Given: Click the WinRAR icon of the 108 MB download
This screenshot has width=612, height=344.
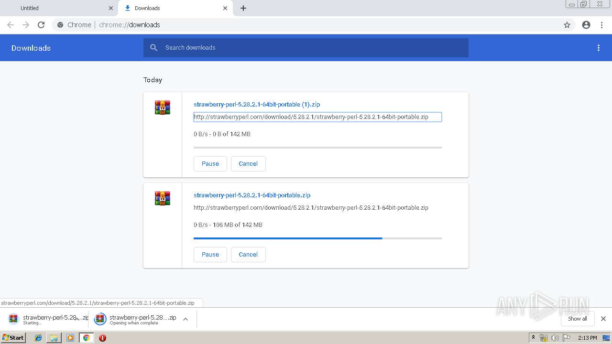Looking at the screenshot, I should pyautogui.click(x=163, y=198).
